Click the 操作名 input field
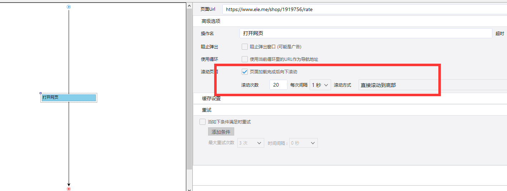This screenshot has height=191, width=507. tap(366, 33)
